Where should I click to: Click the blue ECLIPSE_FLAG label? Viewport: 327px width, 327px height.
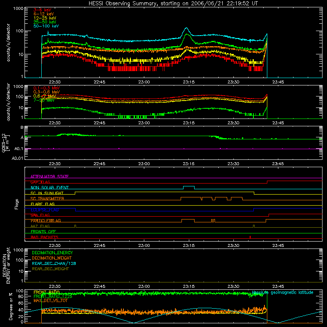click(45, 210)
